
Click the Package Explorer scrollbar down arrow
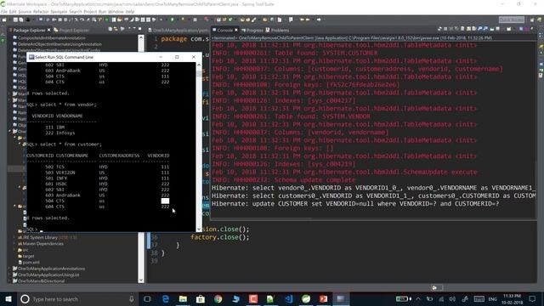click(141, 280)
